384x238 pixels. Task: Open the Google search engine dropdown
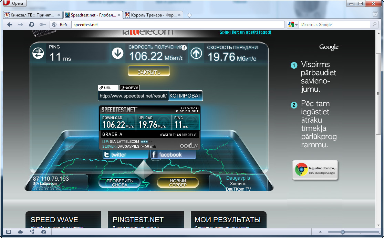coord(293,25)
